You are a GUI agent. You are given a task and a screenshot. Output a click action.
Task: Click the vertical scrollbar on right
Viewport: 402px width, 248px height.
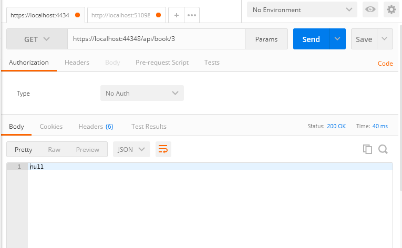click(401, 108)
